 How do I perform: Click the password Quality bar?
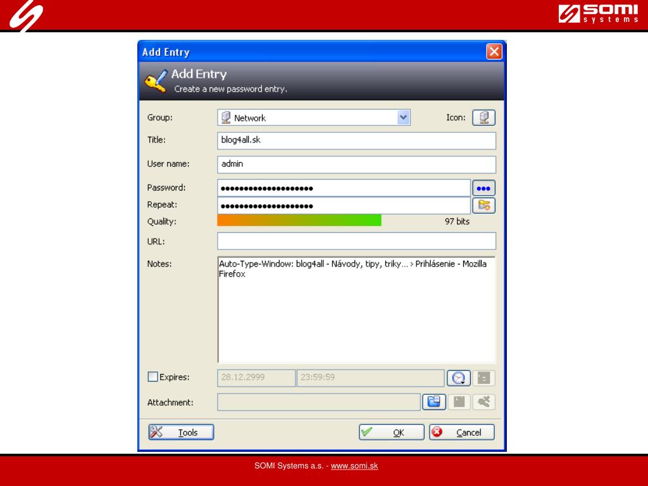click(x=299, y=220)
